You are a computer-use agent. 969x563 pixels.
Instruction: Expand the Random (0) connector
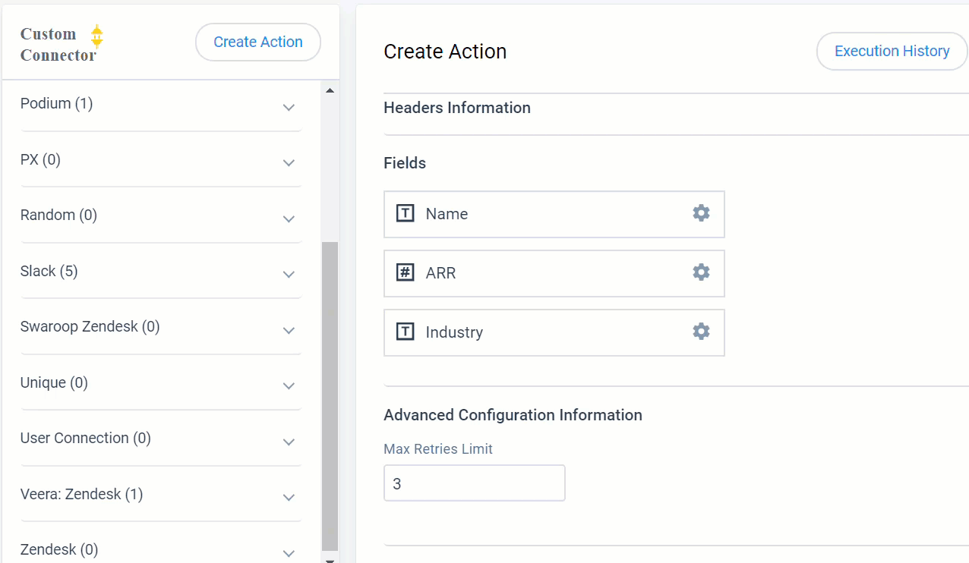pyautogui.click(x=289, y=219)
